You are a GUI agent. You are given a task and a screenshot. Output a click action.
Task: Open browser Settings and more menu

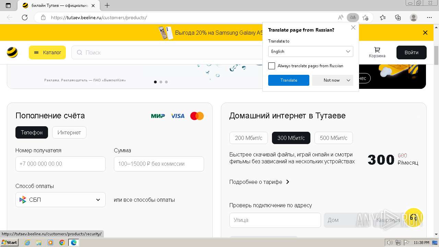coord(429,17)
